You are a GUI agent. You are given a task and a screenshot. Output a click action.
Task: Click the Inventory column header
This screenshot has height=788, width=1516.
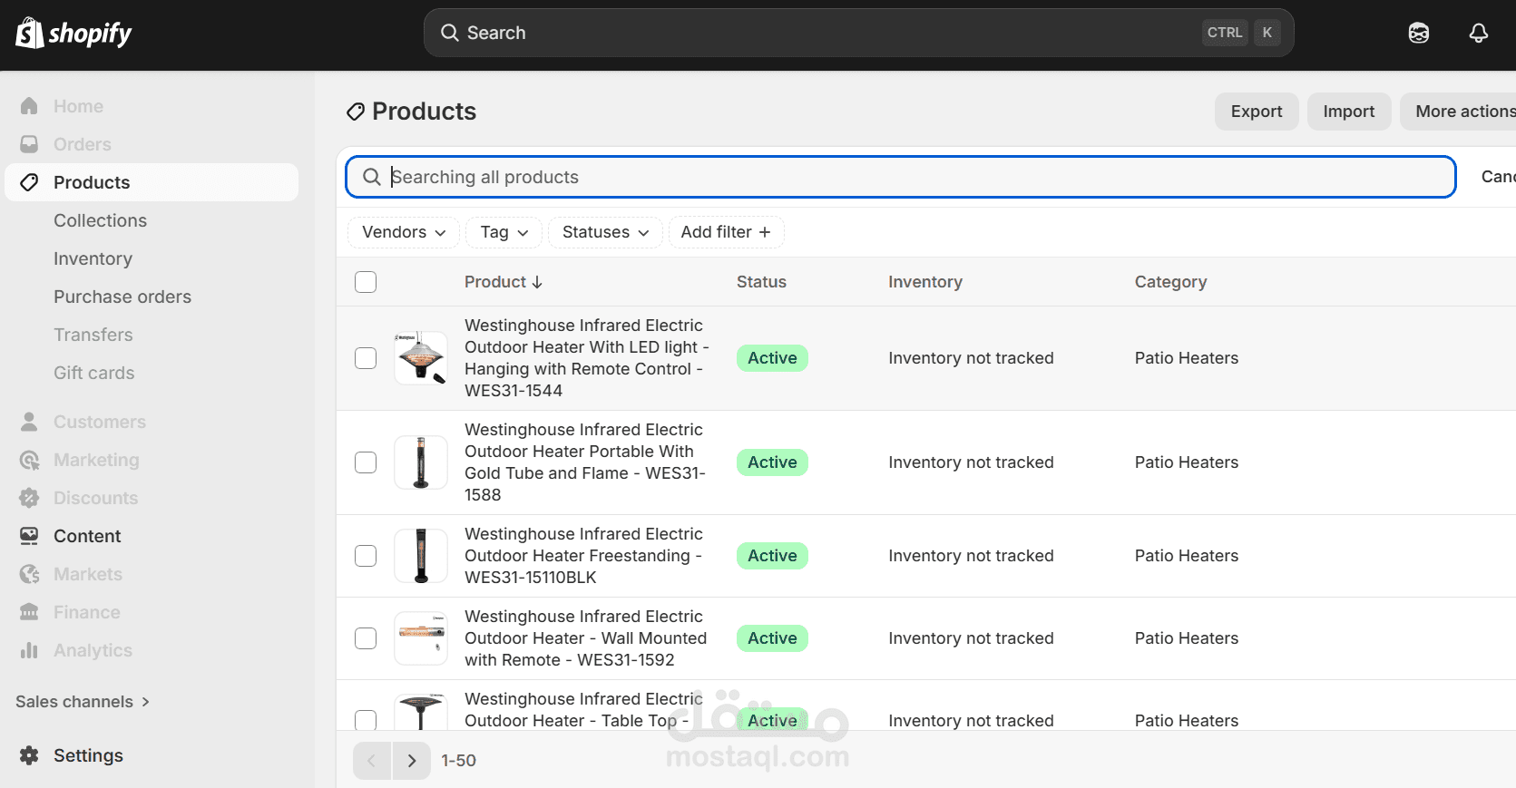[x=925, y=282]
